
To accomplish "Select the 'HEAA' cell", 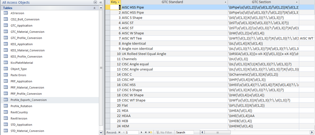I will click(174, 116).
